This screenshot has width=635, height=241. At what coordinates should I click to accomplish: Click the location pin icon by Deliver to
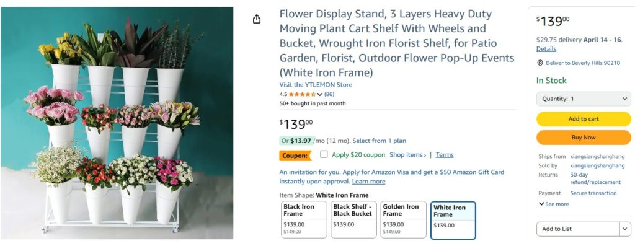pyautogui.click(x=540, y=63)
